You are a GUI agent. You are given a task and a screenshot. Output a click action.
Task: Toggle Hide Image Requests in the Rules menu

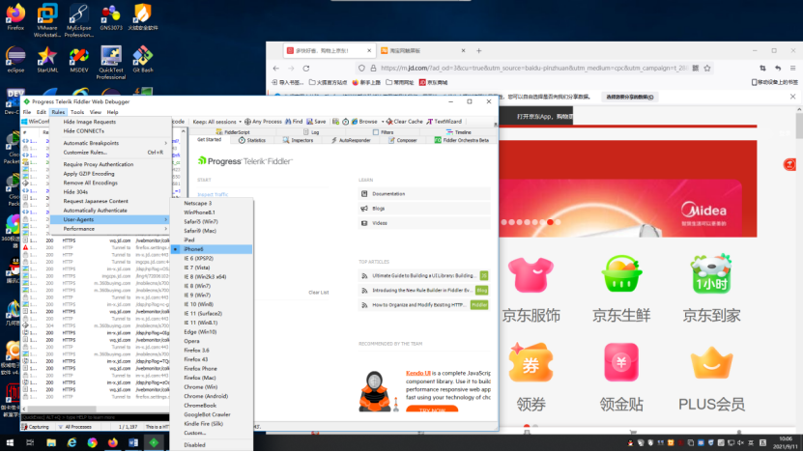[110, 122]
